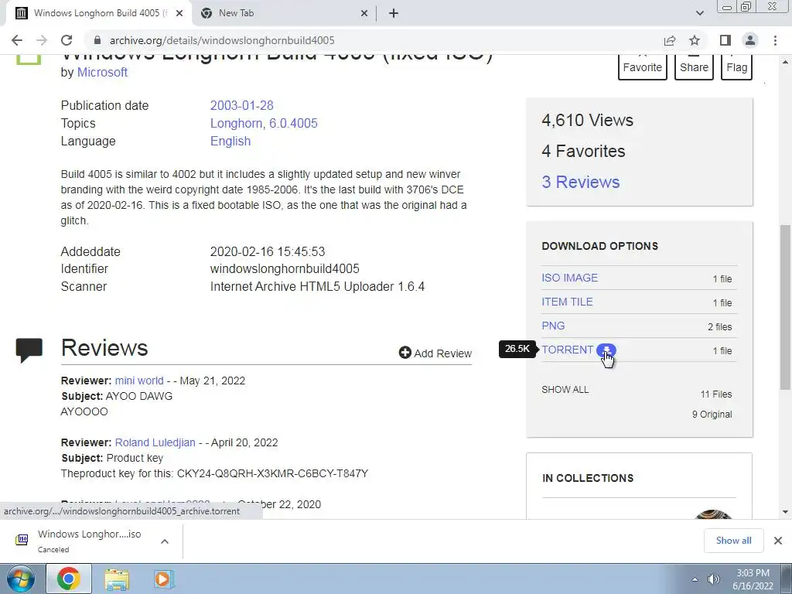
Task: Click the 4,610 Views text
Action: (587, 120)
